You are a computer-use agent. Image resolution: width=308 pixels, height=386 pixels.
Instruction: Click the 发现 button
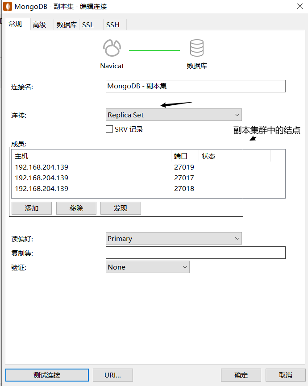pyautogui.click(x=121, y=208)
